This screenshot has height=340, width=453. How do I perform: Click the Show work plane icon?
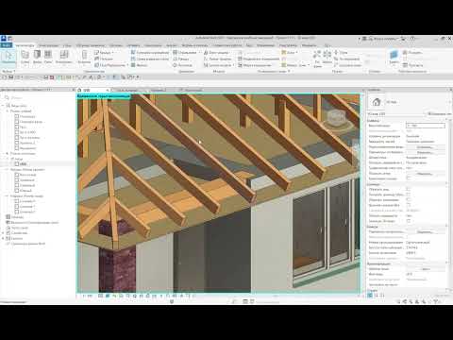[x=412, y=52]
